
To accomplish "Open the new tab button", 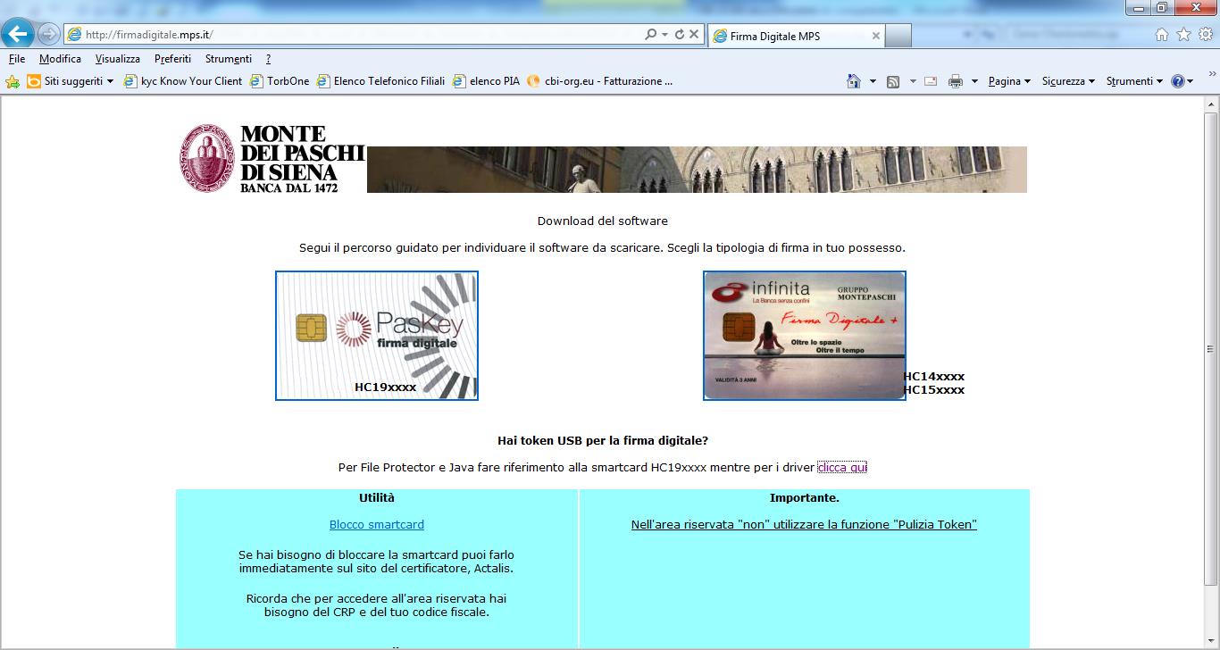I will (898, 36).
